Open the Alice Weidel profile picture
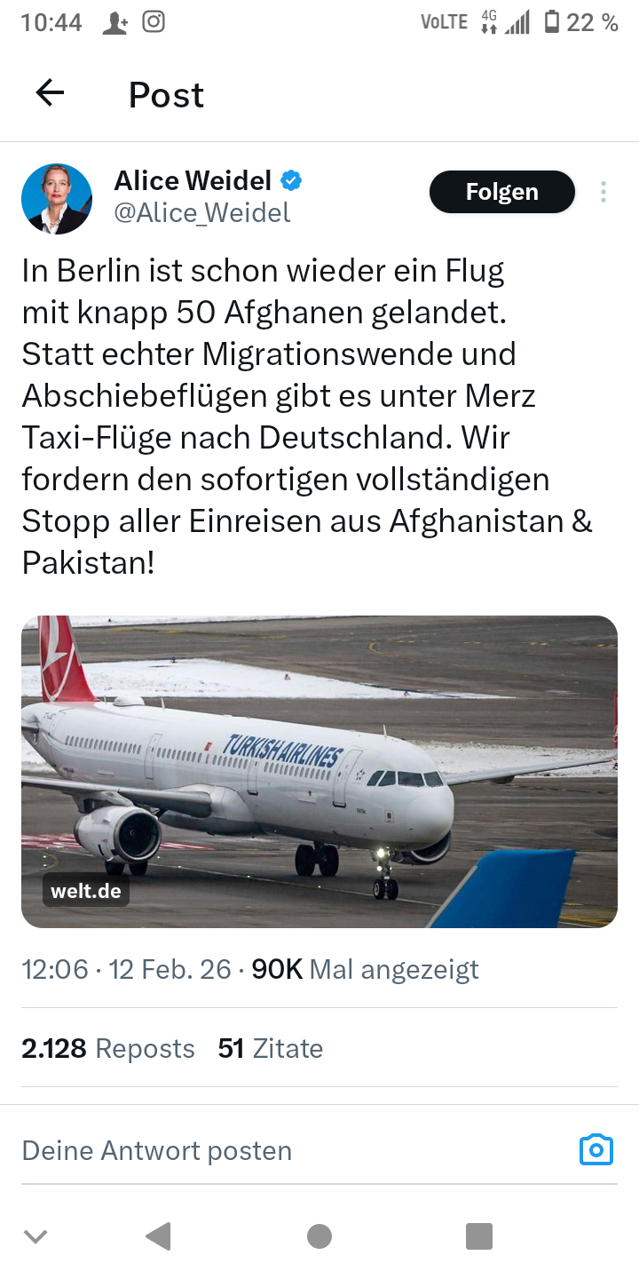Image resolution: width=639 pixels, height=1279 pixels. [57, 199]
